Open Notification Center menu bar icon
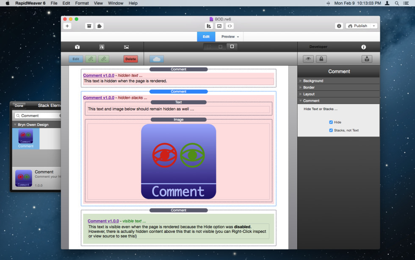Viewport: 415px width, 260px height. (x=406, y=3)
